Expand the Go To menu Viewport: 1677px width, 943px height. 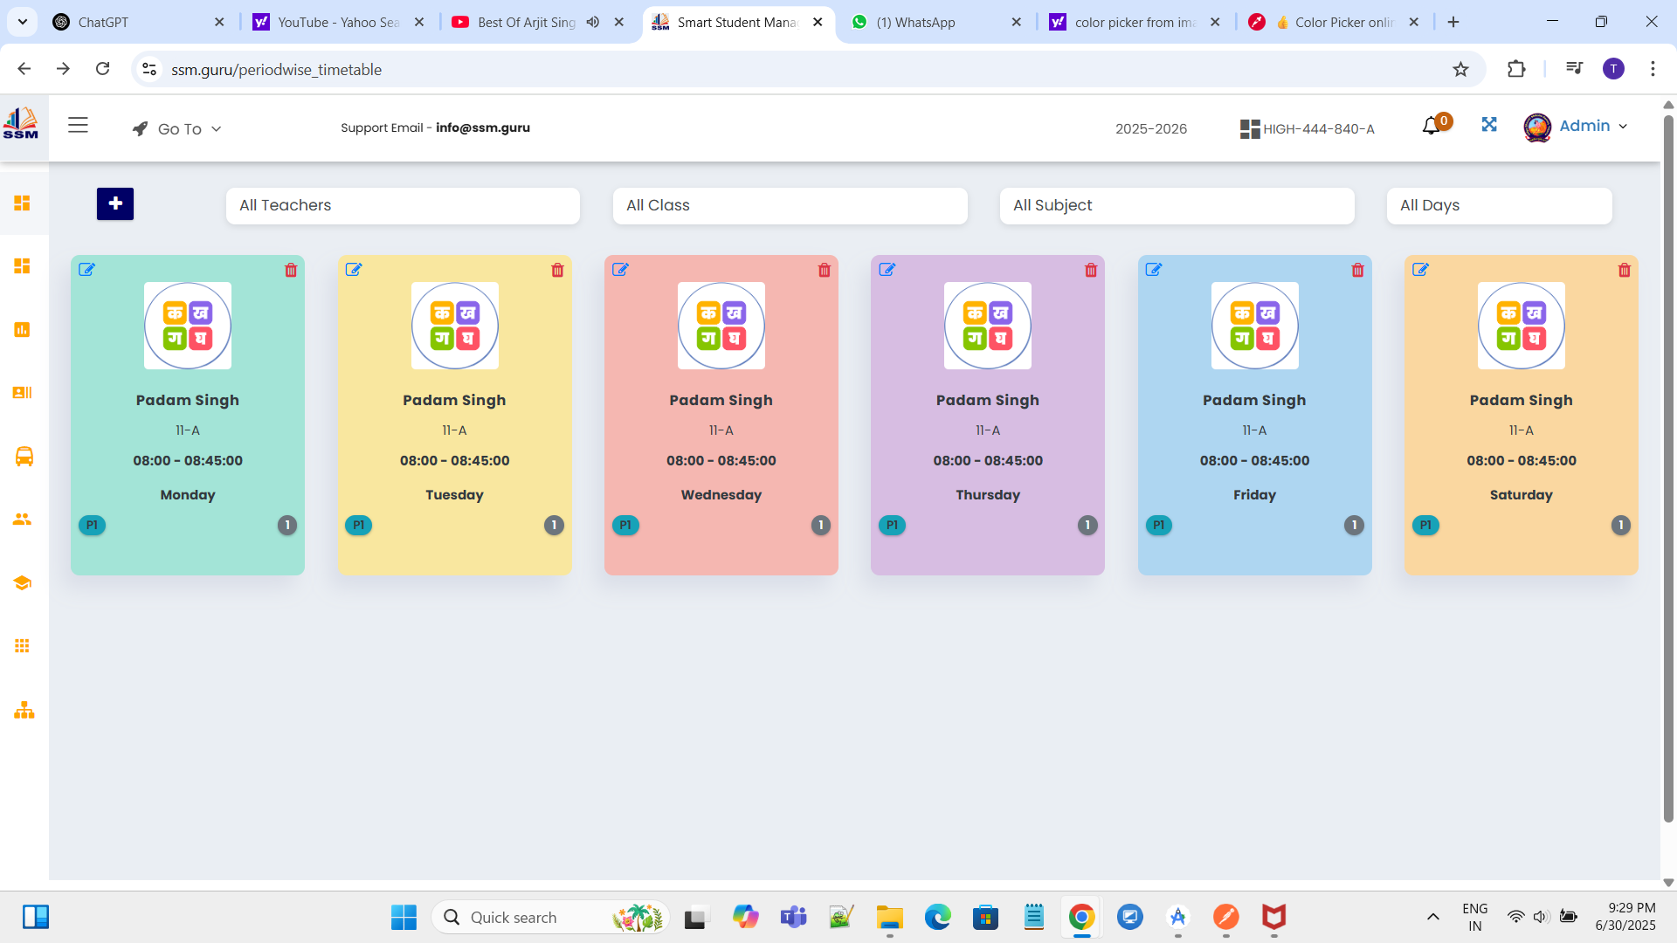[x=177, y=128]
